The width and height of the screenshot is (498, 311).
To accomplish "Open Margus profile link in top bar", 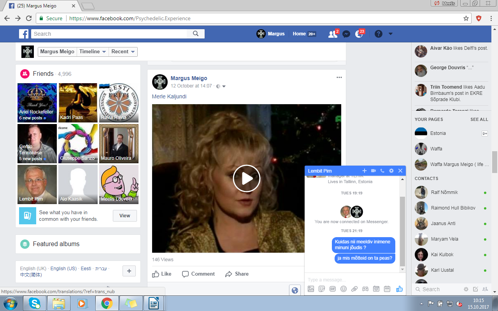I will point(271,34).
